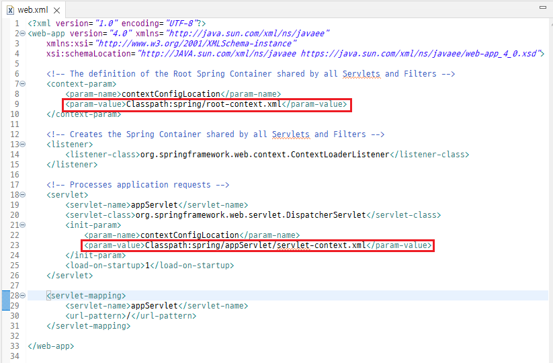Click line number 16 in the gutter
The width and height of the screenshot is (553, 363).
click(15, 175)
